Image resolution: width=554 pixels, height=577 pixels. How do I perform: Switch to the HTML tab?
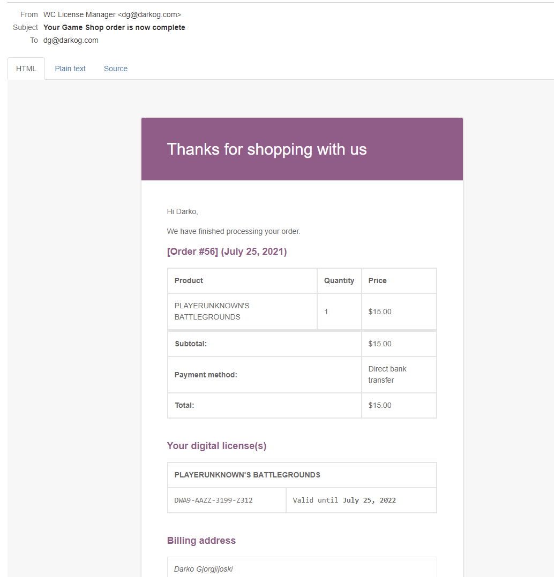26,69
